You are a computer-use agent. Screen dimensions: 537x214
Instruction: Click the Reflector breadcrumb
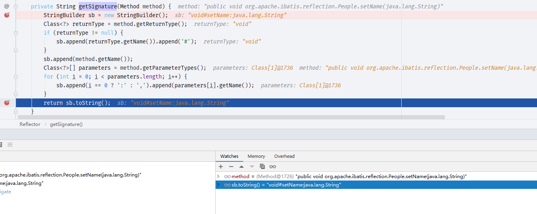(x=30, y=124)
